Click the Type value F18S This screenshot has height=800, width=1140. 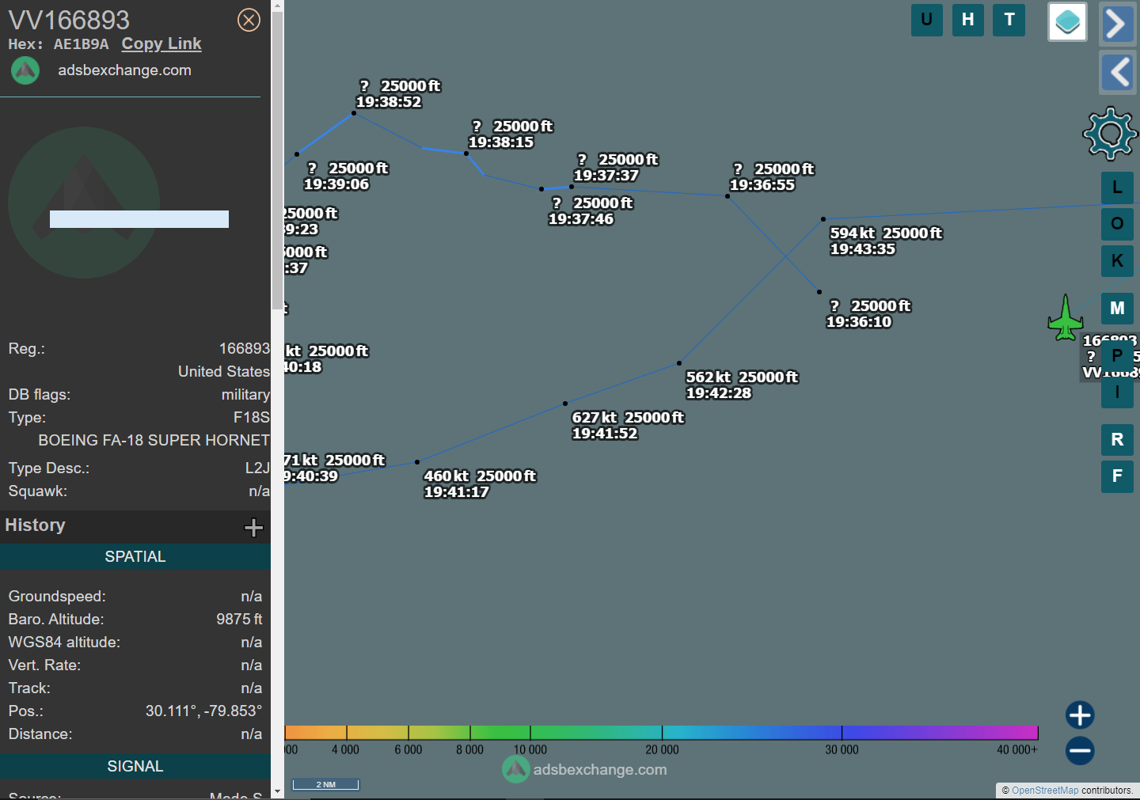click(x=252, y=417)
